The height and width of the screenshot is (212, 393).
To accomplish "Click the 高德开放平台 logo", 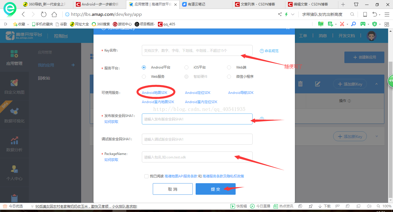I will pyautogui.click(x=24, y=36).
